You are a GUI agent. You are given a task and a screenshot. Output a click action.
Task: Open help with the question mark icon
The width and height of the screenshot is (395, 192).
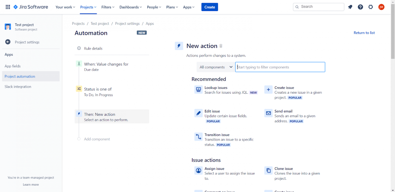(360, 7)
